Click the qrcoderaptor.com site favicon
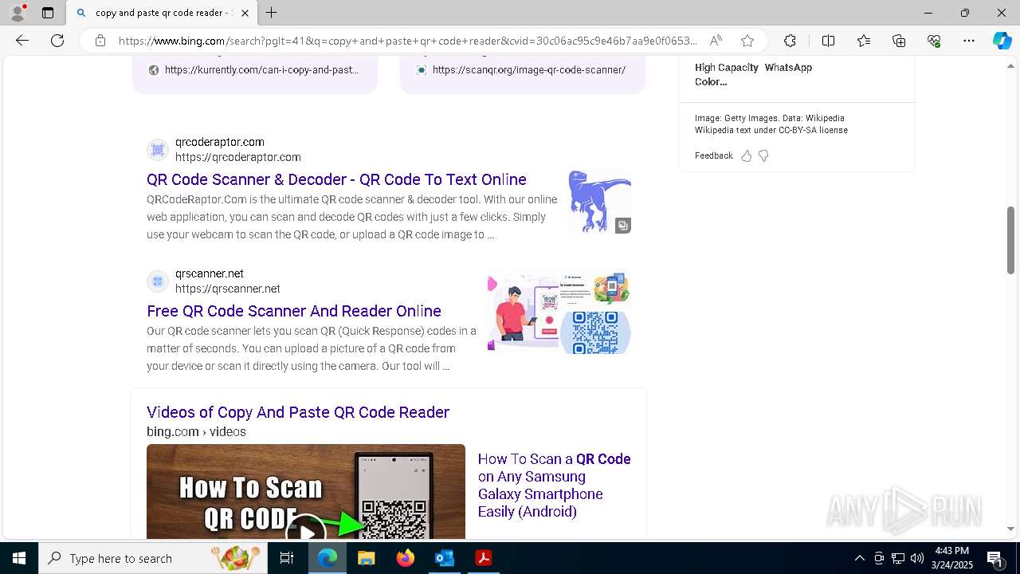The width and height of the screenshot is (1020, 574). pyautogui.click(x=158, y=150)
